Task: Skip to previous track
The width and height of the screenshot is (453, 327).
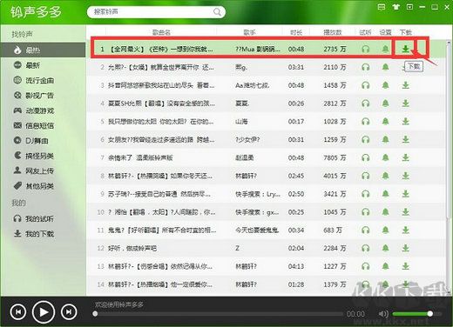Action: (x=18, y=312)
